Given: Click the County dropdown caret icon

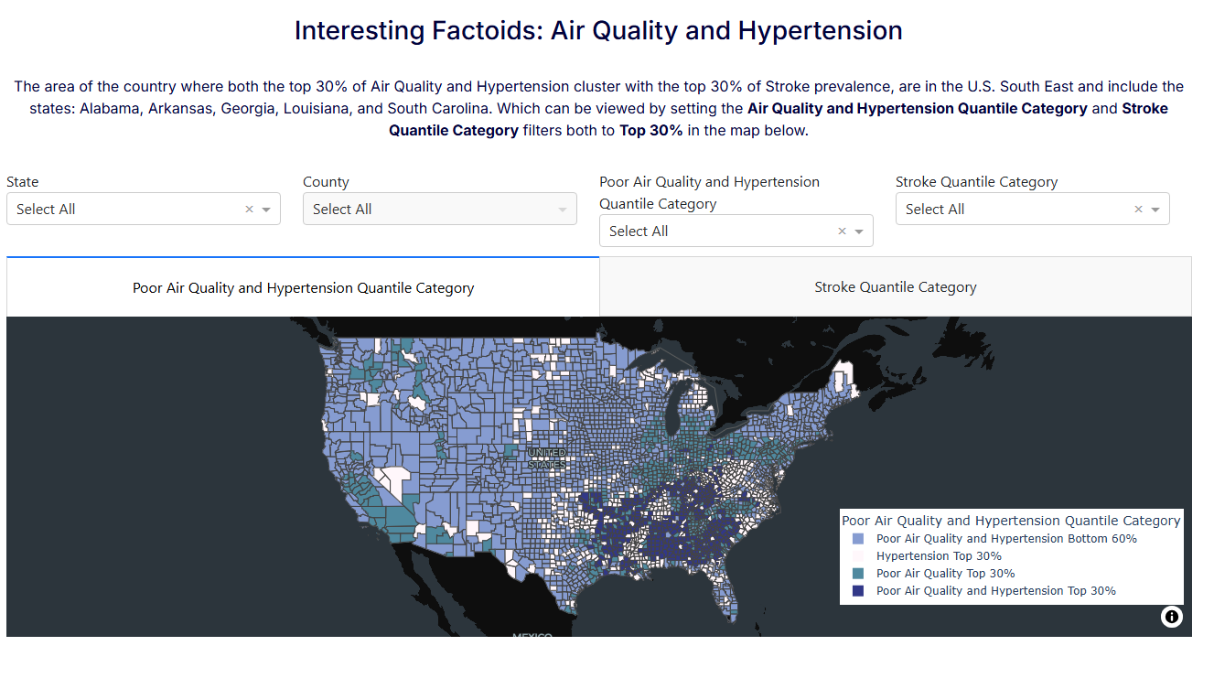Looking at the screenshot, I should pyautogui.click(x=563, y=209).
